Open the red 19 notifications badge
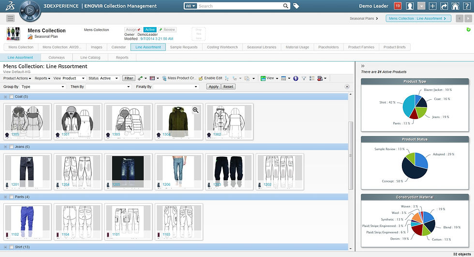 tap(398, 6)
